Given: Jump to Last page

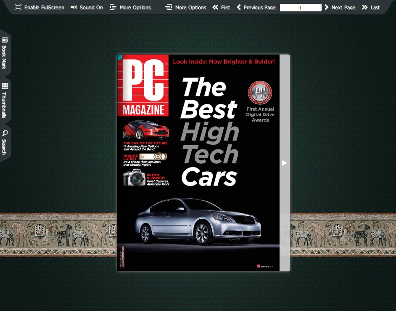Looking at the screenshot, I should point(371,7).
